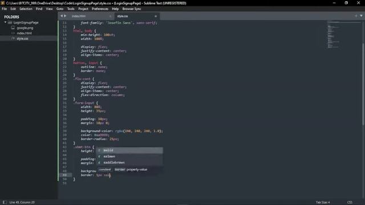The width and height of the screenshot is (365, 205).
Task: Click the index.html code file icon
Action: point(13,33)
